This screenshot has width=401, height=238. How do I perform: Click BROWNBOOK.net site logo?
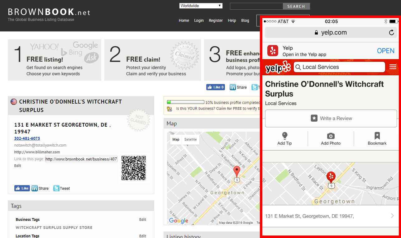(49, 12)
